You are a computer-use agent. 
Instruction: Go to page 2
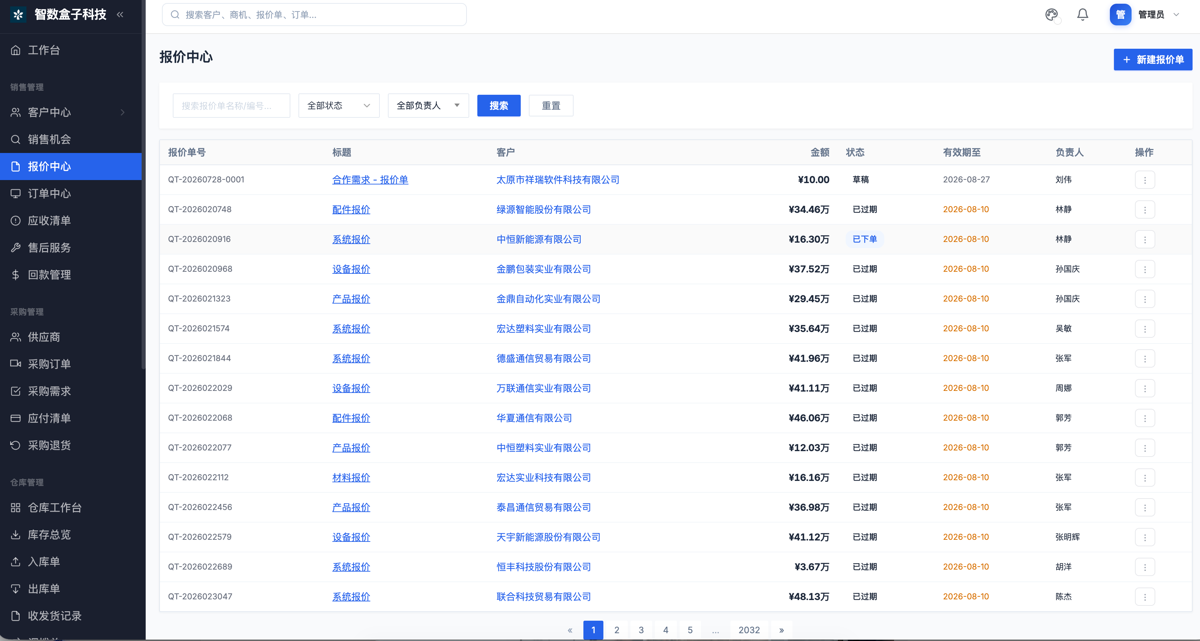tap(617, 630)
